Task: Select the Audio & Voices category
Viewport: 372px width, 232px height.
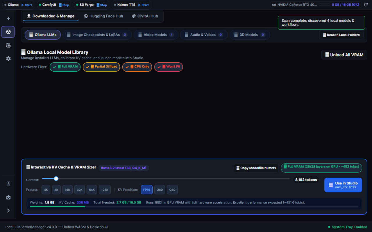Action: pos(204,35)
